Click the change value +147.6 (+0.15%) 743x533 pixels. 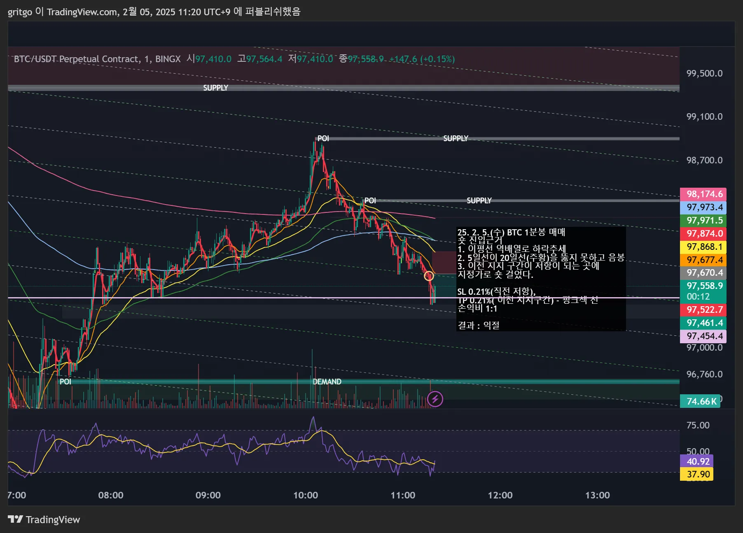422,59
